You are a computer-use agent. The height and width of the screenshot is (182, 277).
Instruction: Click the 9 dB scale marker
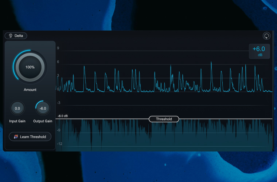pos(58,48)
